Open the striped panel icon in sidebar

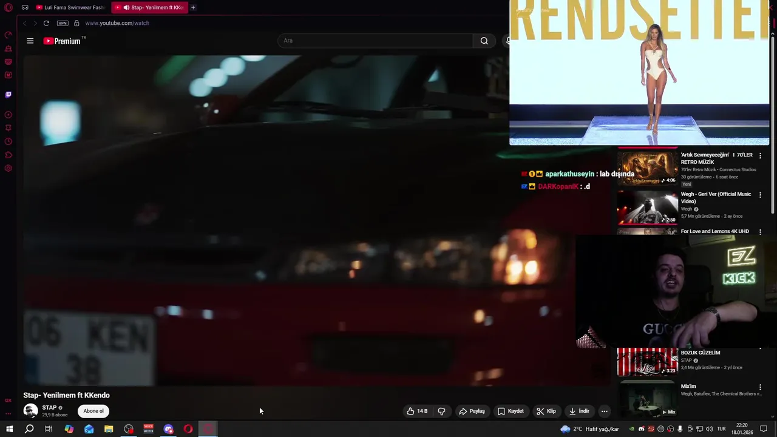coord(8,62)
